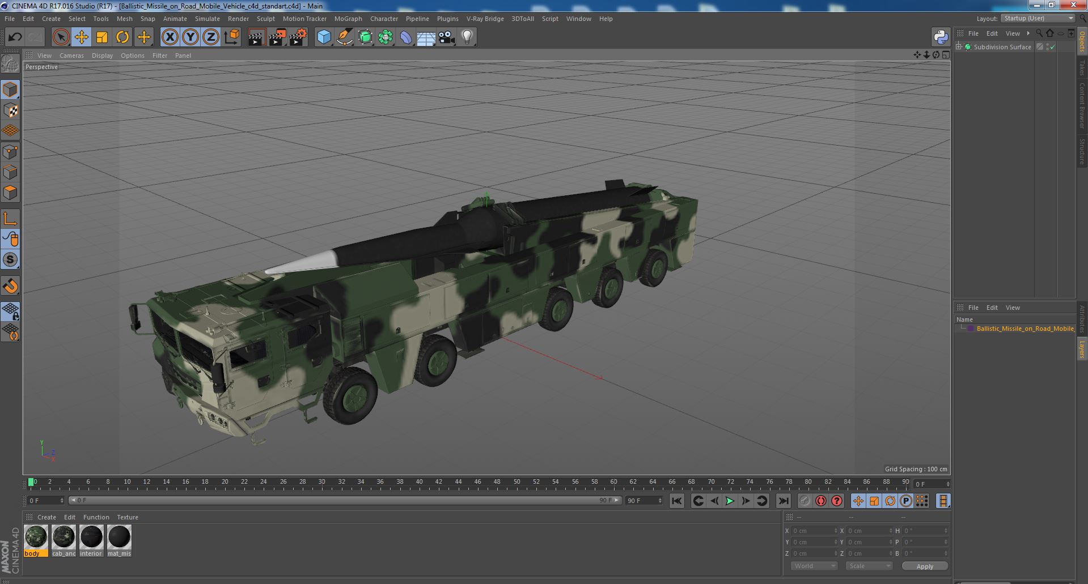Open the Objects side tab

pos(1082,41)
